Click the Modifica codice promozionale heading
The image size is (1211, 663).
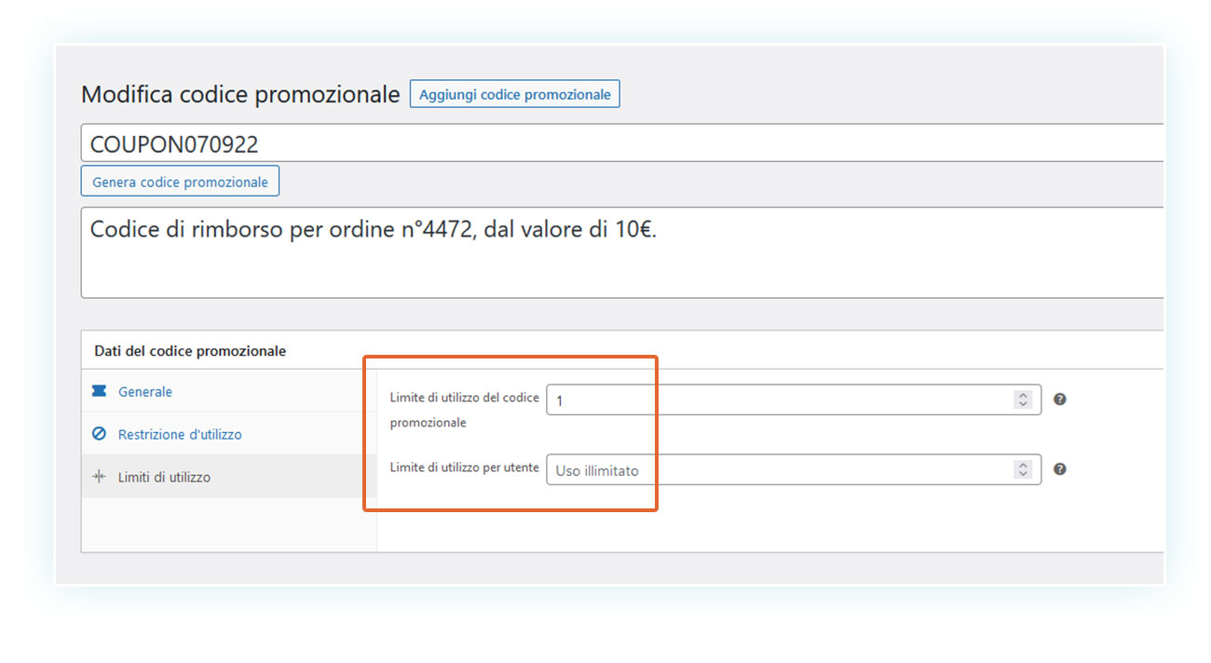(x=240, y=94)
